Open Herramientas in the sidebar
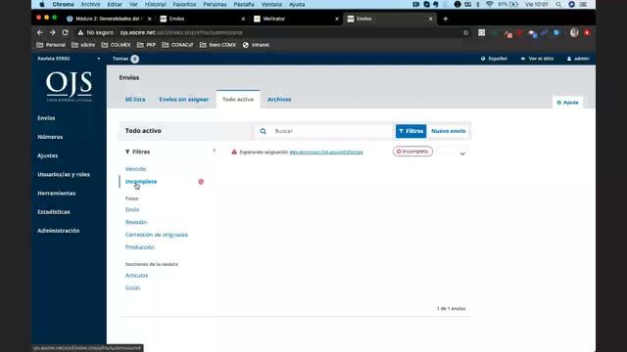This screenshot has height=352, width=627. [57, 194]
